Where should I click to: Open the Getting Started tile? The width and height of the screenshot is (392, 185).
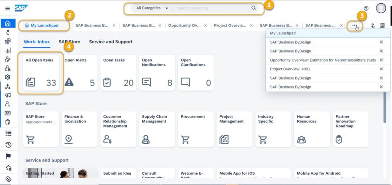click(x=60, y=173)
